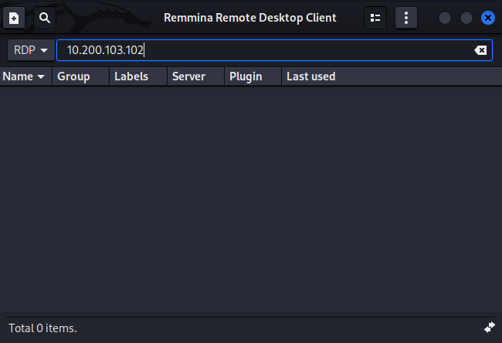This screenshot has width=502, height=343.
Task: Sort by the Last used column
Action: tap(310, 76)
